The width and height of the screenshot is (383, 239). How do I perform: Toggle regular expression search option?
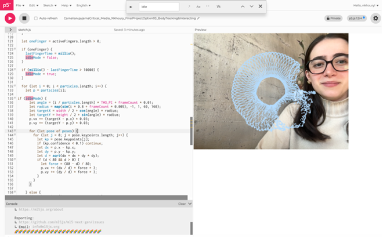pyautogui.click(x=189, y=6)
